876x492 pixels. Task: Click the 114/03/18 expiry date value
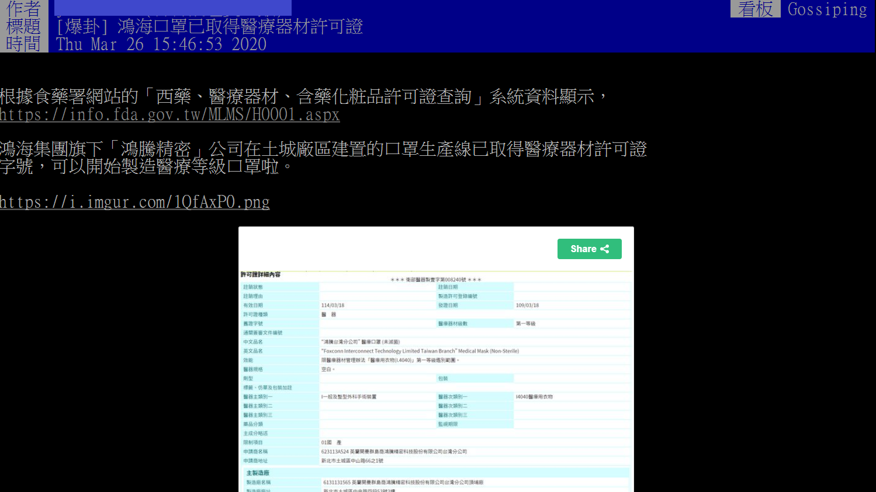333,305
